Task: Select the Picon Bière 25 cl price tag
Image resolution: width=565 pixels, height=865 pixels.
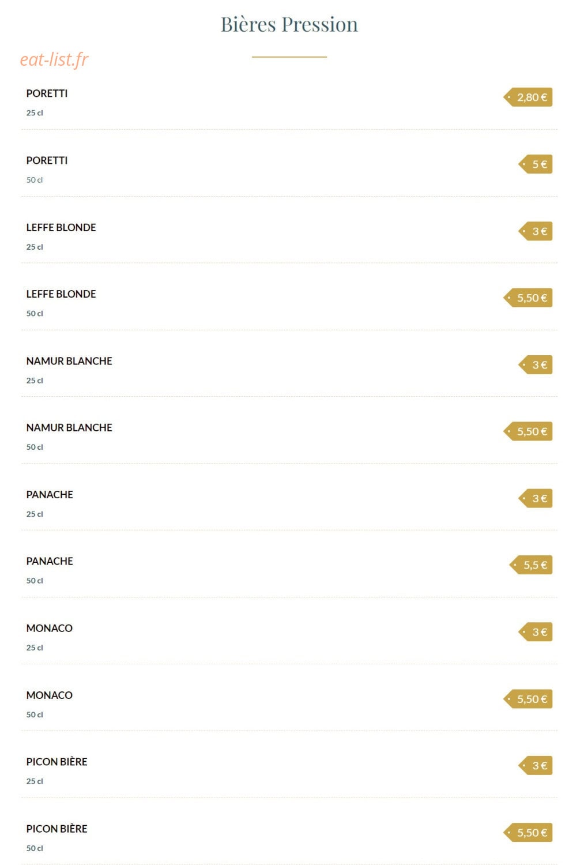Action: point(536,765)
